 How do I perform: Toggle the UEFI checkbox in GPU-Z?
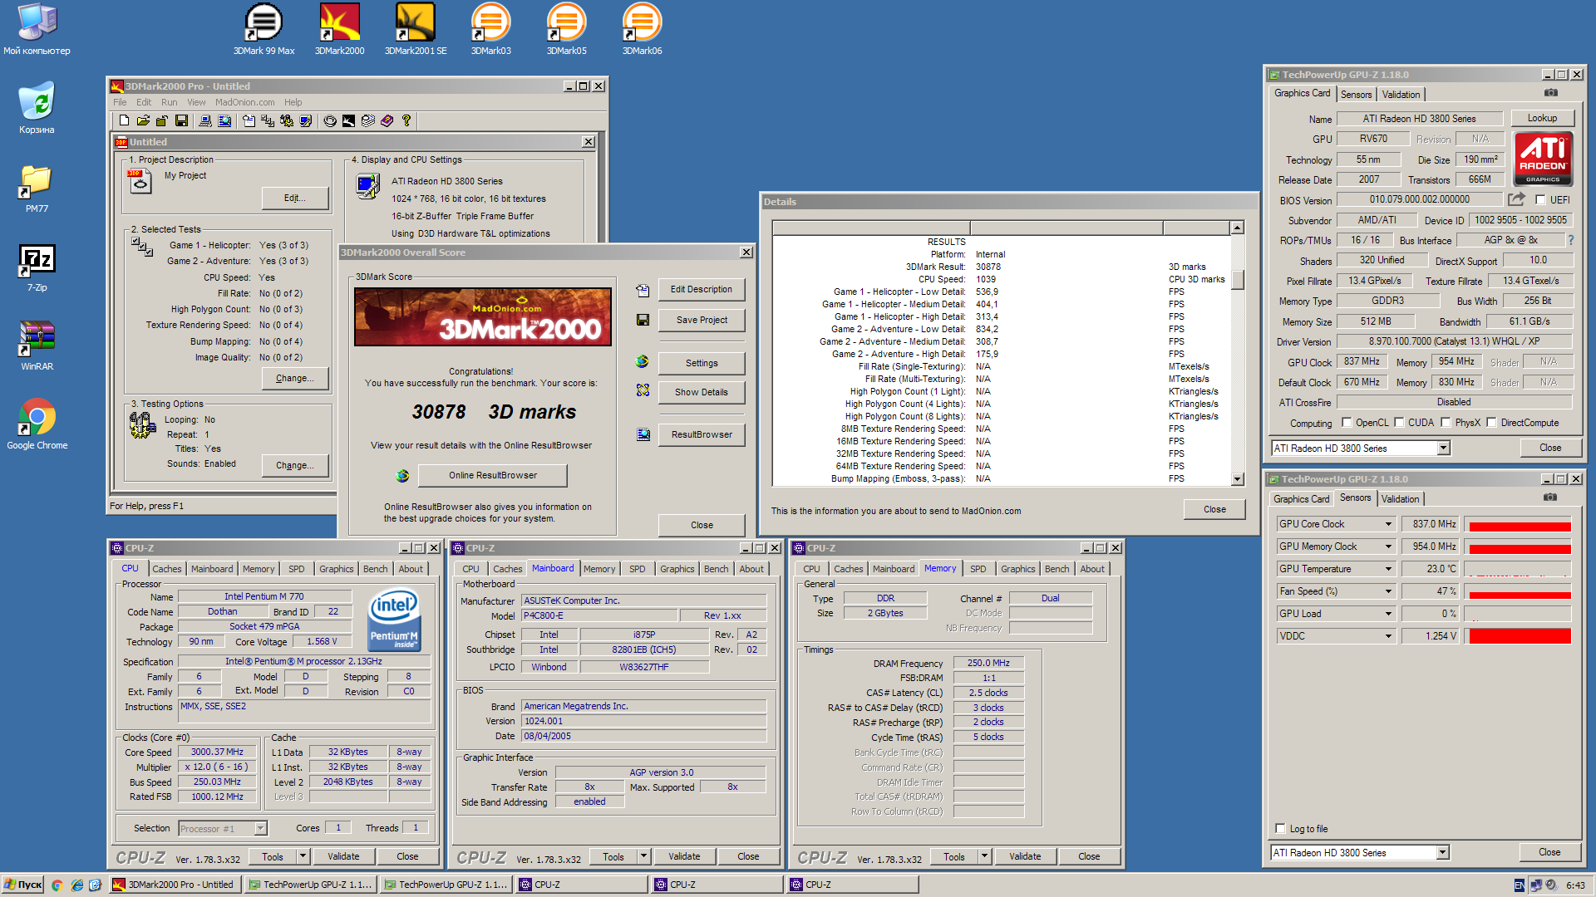tap(1540, 200)
